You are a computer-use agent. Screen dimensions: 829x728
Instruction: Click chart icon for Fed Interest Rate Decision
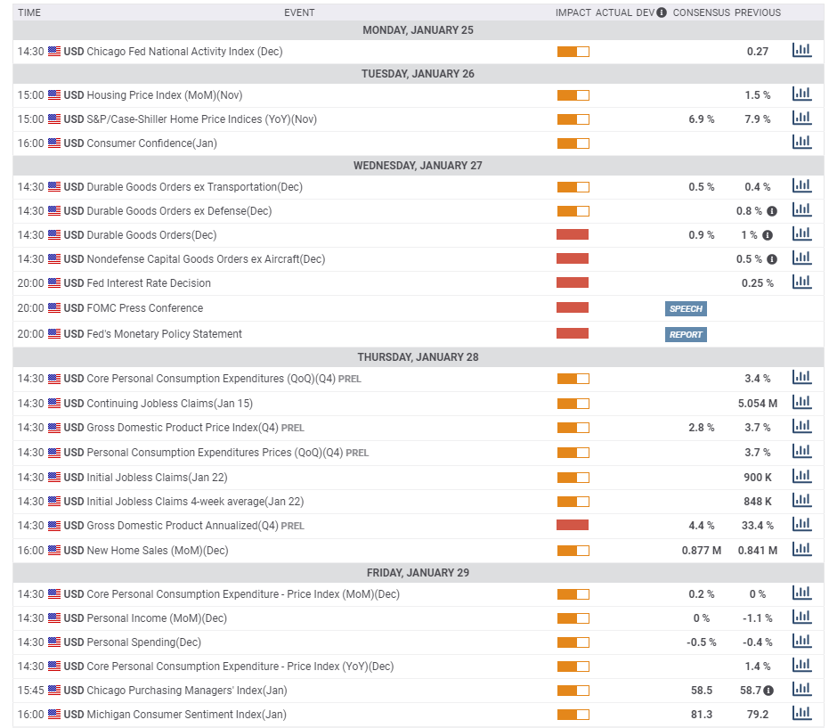pos(801,282)
